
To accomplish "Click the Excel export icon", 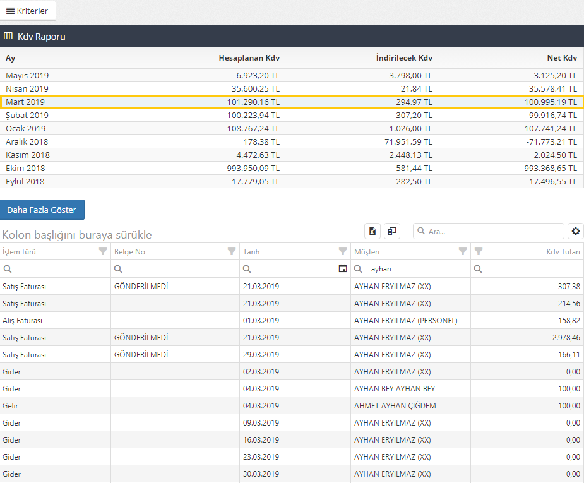I will click(x=372, y=231).
